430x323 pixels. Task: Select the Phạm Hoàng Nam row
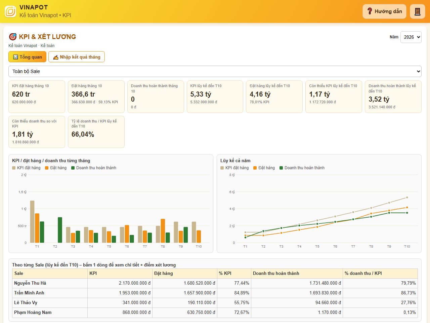(215, 313)
